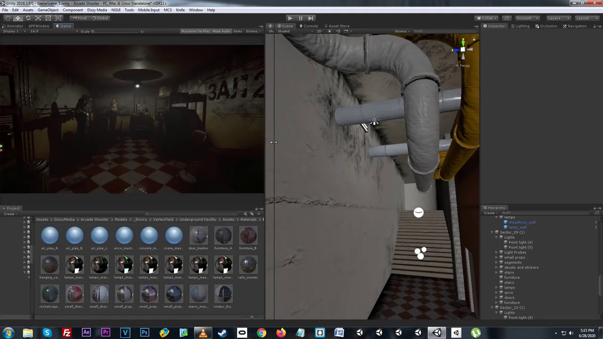Open After Effects from taskbar
Screen dimensions: 603x339
pos(86,333)
